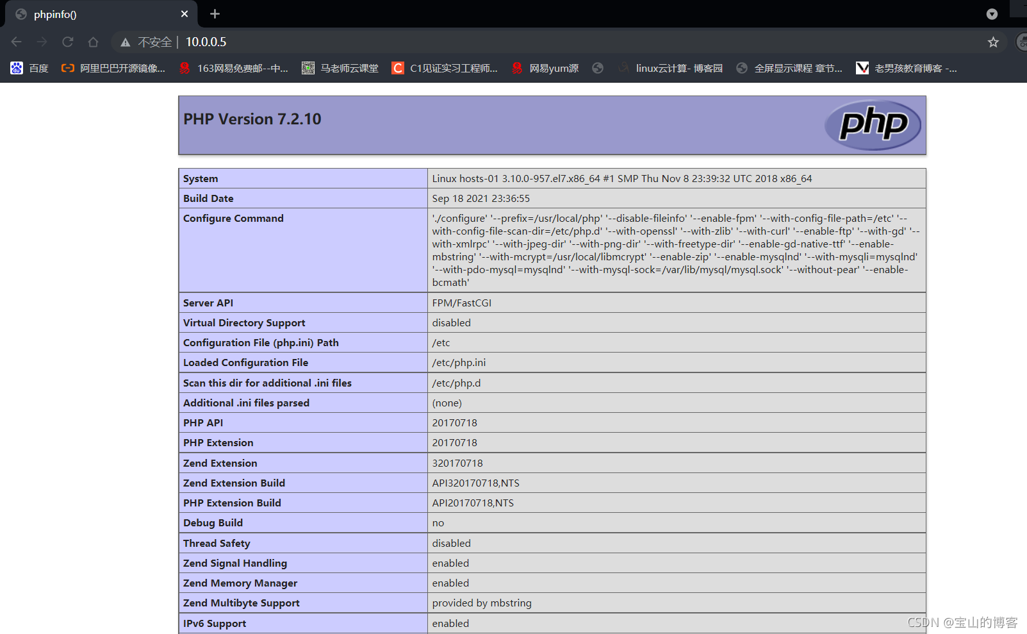Screen dimensions: 1027x634
Task: Open the 百度 bookmark
Action: tap(29, 68)
